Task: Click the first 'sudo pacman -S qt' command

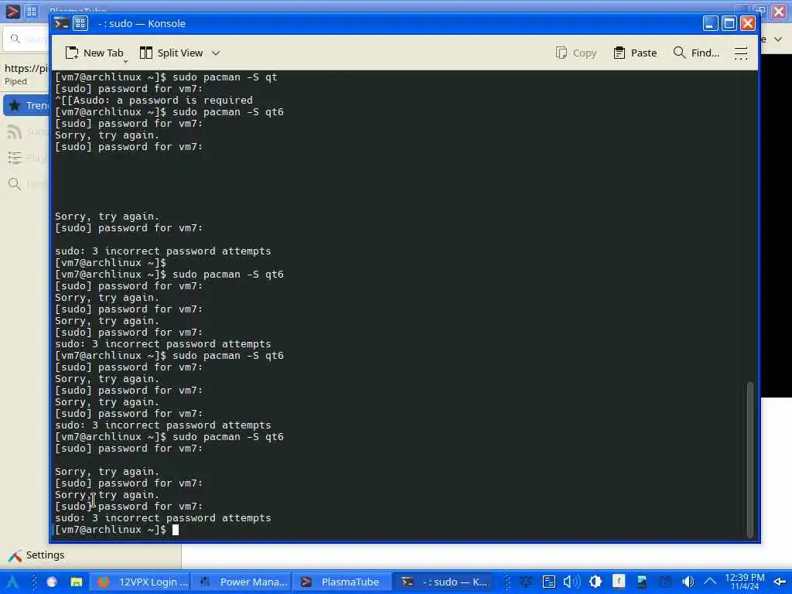Action: click(225, 77)
